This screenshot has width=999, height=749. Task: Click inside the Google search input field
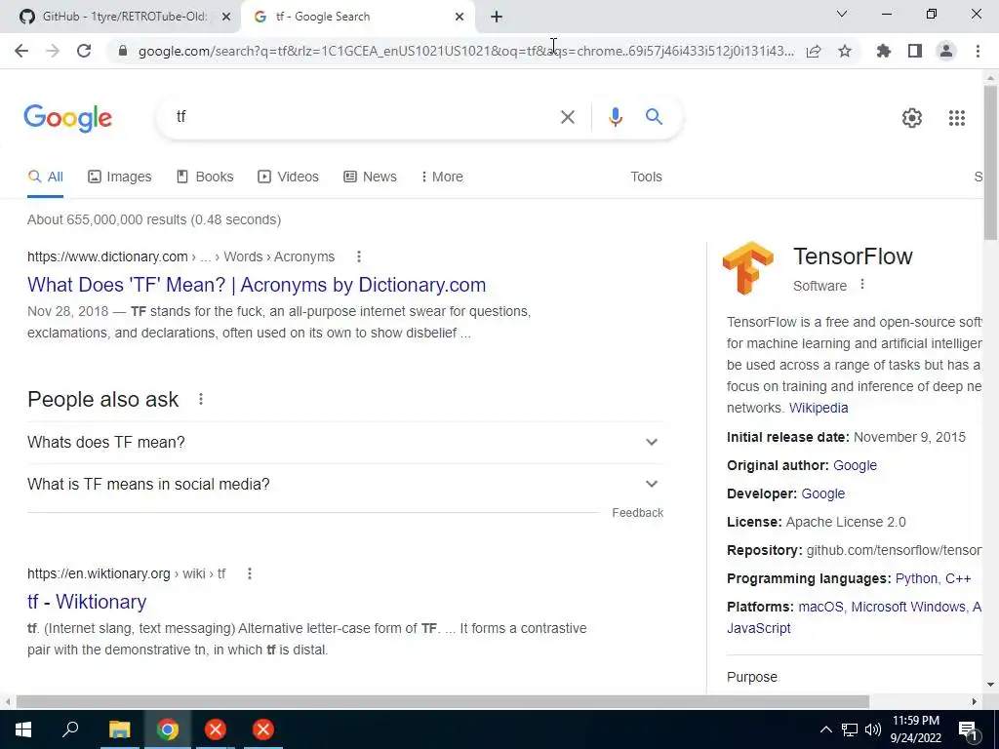363,117
